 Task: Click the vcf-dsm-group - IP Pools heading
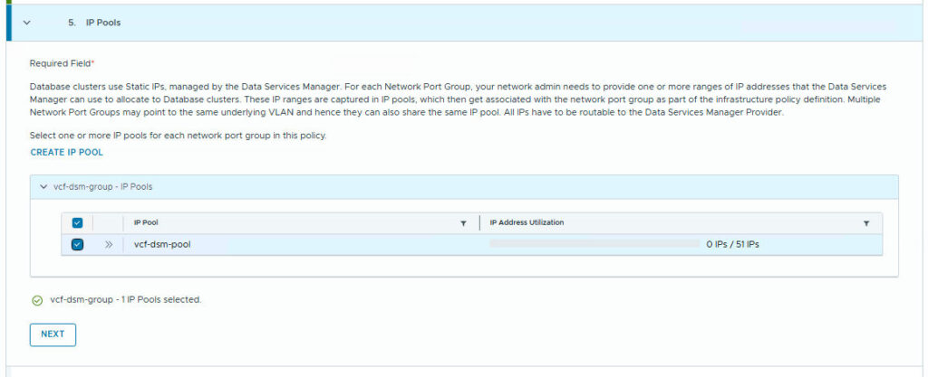coord(102,187)
